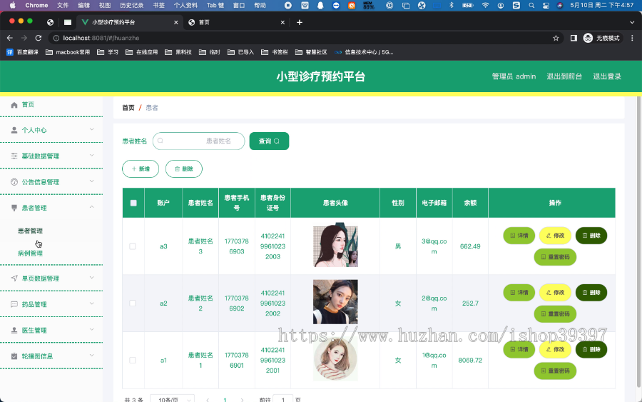642x402 pixels.
Task: Open a new browser tab with plus
Action: point(300,23)
